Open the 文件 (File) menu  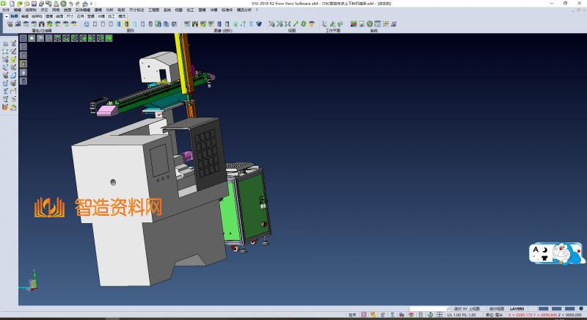6,10
